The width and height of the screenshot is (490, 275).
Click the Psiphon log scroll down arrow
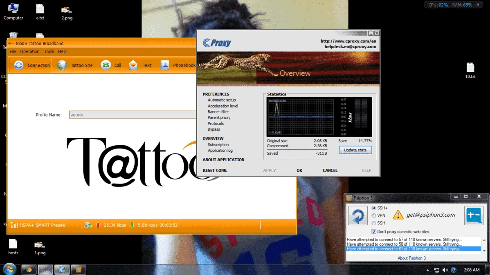tap(484, 251)
